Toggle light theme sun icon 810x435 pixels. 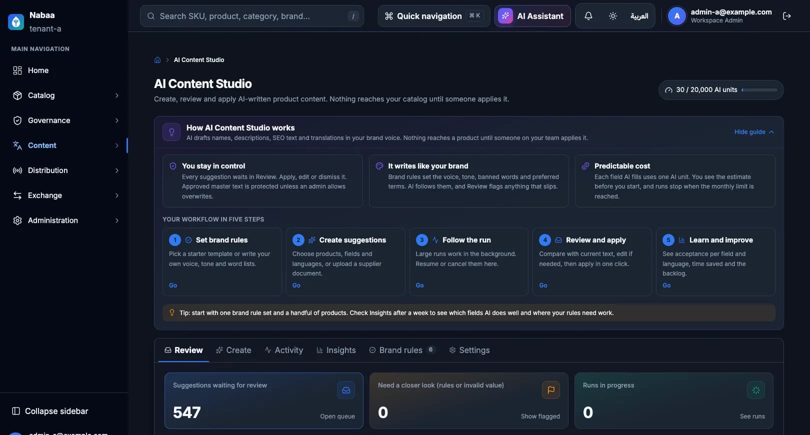pyautogui.click(x=613, y=16)
